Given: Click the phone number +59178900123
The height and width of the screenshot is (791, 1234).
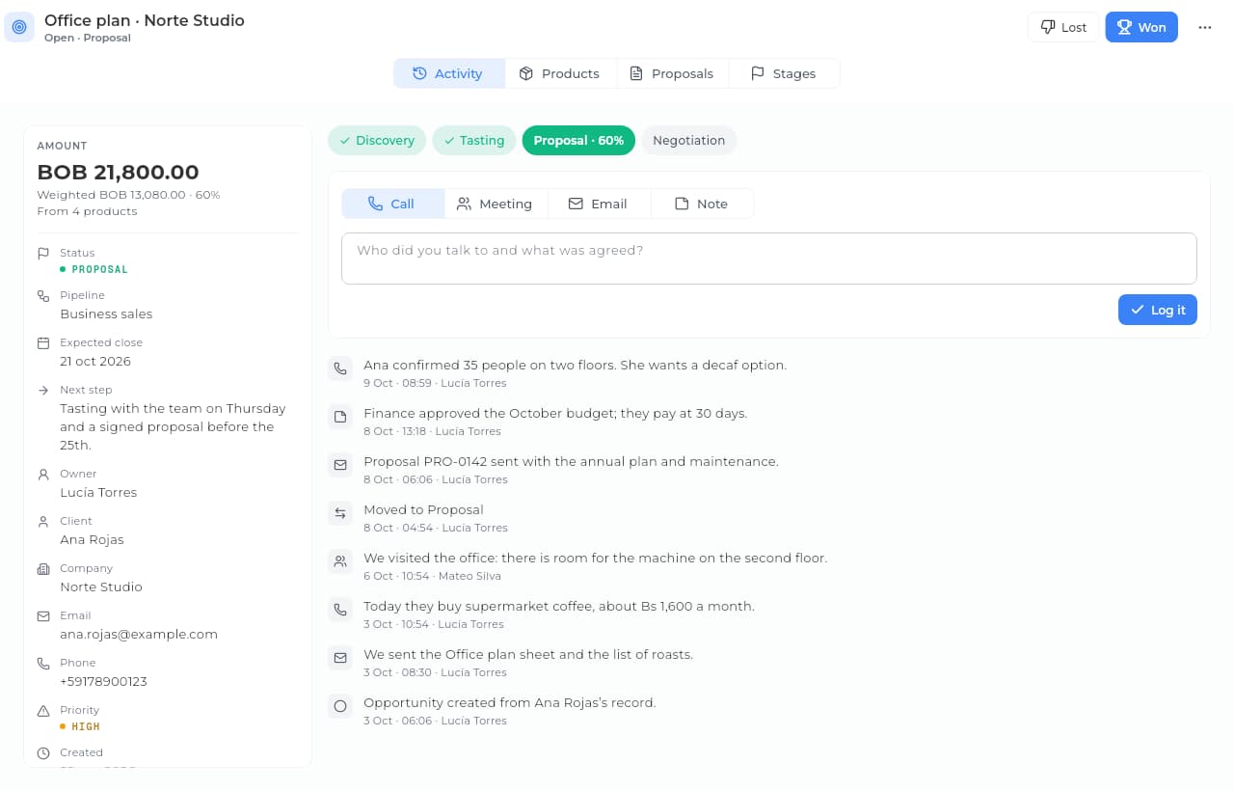Looking at the screenshot, I should 104,681.
